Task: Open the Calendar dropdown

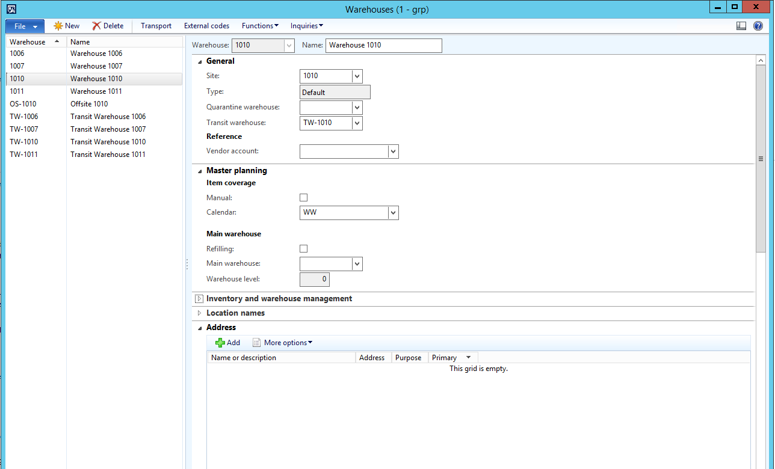Action: pos(392,212)
